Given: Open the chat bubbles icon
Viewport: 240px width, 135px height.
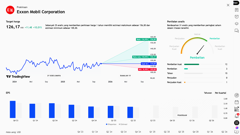Looking at the screenshot, I should [236, 31].
